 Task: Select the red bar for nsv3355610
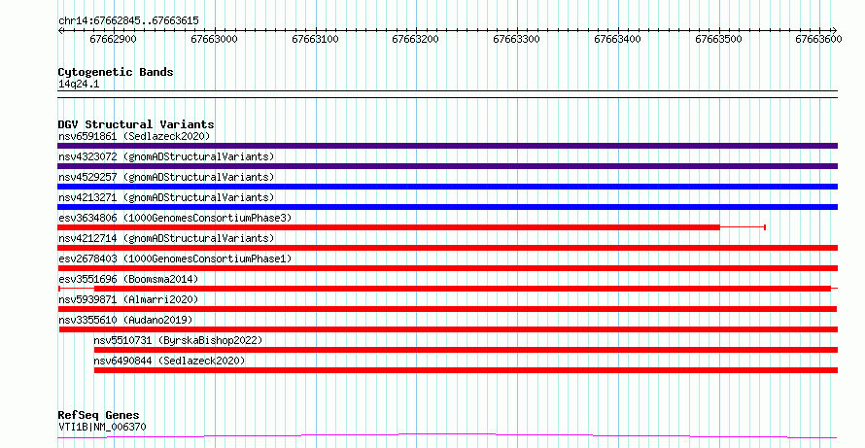(448, 329)
